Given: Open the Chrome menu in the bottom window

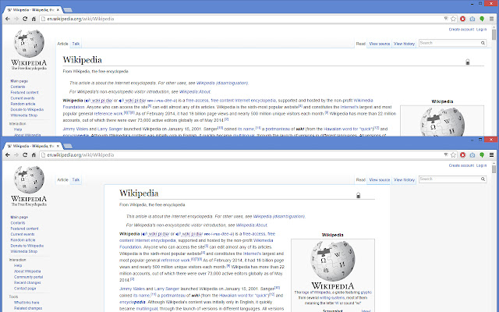Looking at the screenshot, I should [492, 156].
